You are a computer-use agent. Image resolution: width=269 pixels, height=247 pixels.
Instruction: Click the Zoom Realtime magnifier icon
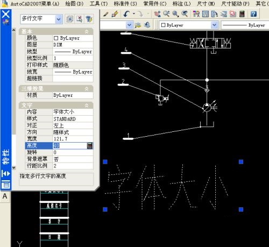coord(166,14)
